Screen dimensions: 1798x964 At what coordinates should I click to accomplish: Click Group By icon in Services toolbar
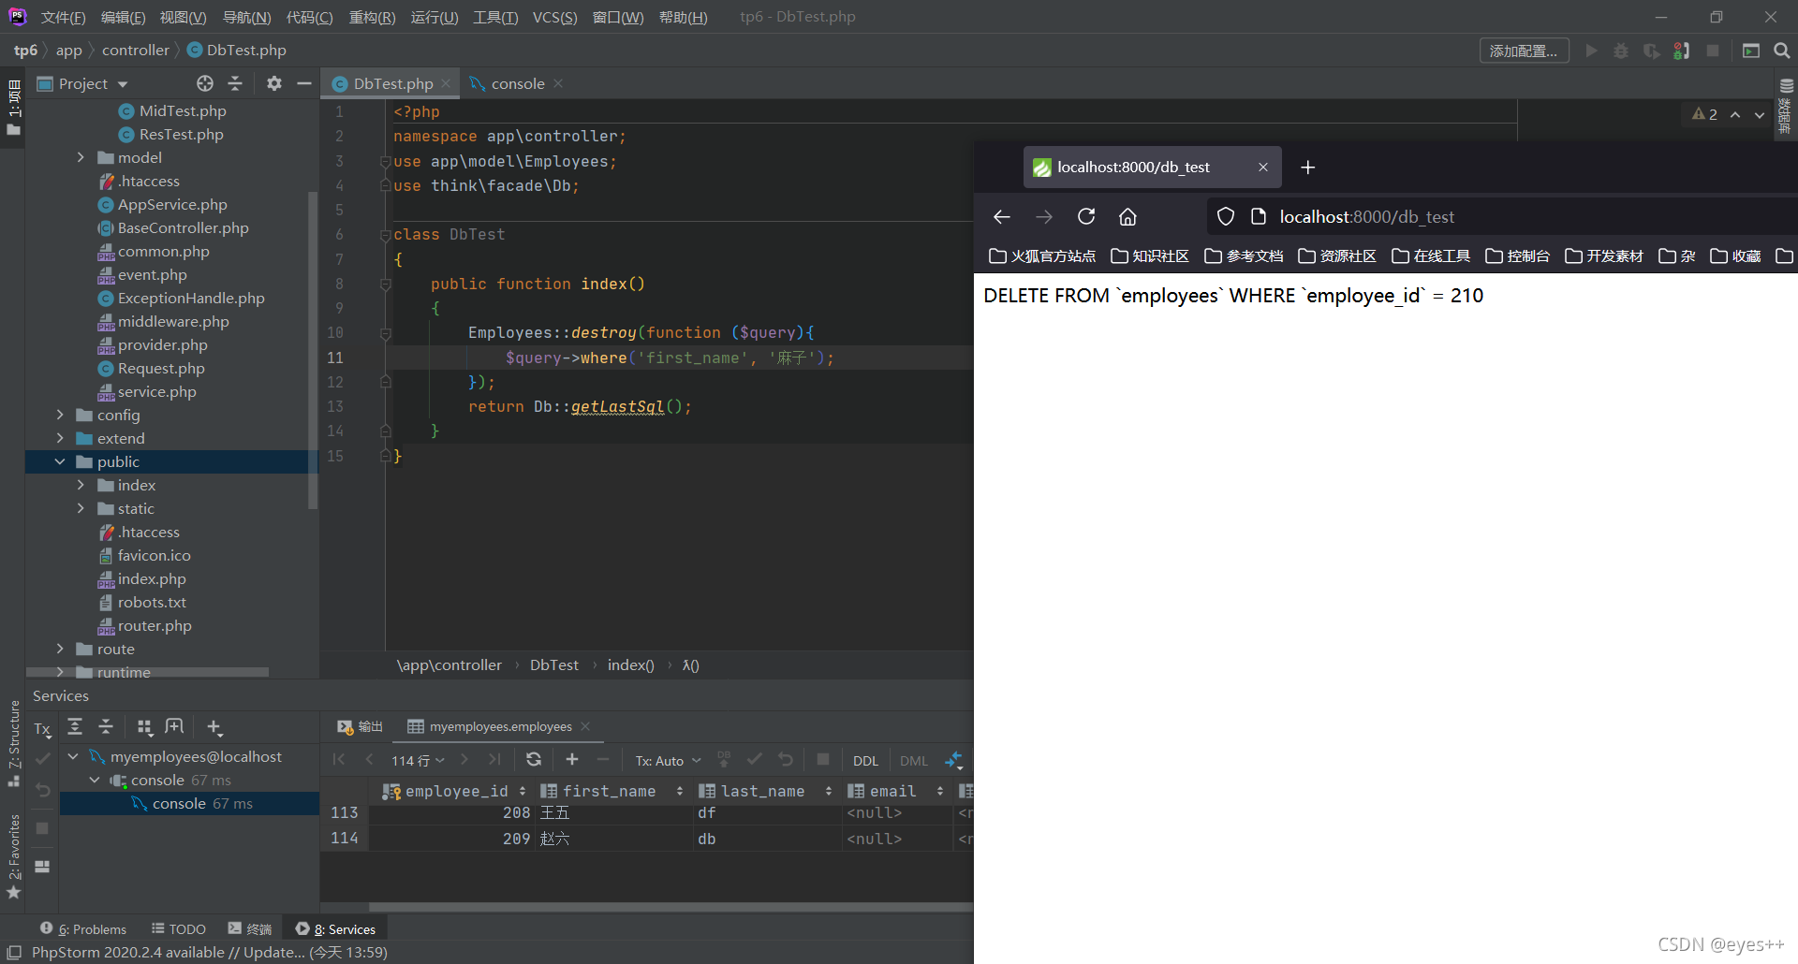(x=144, y=726)
